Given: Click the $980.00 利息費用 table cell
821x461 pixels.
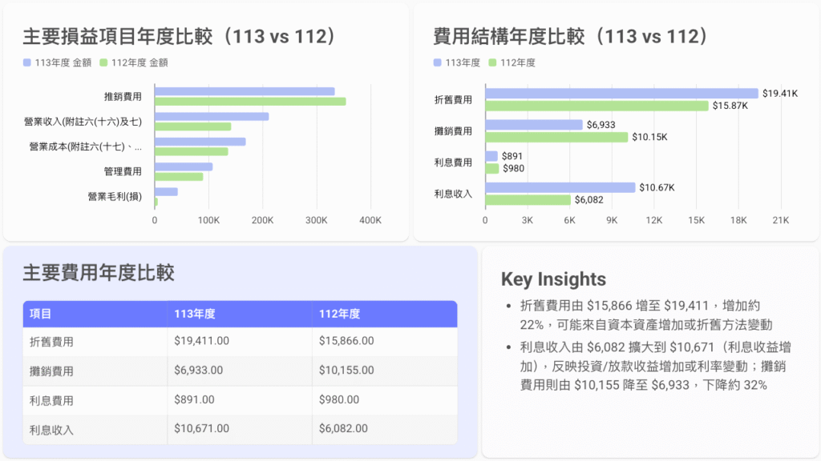Looking at the screenshot, I should point(339,399).
